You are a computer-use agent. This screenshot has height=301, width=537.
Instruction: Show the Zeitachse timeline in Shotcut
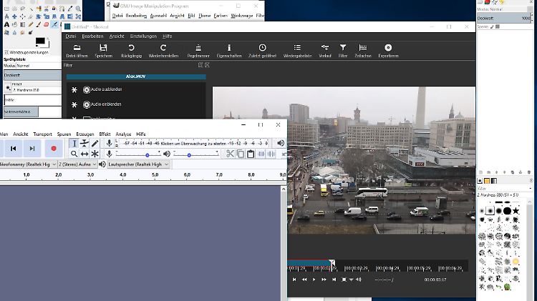click(363, 49)
